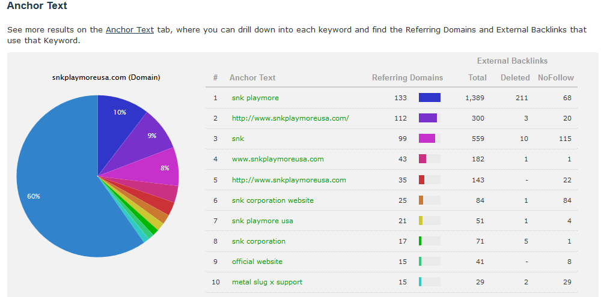This screenshot has width=607, height=297.
Task: Select the 'official website' anchor text
Action: (x=257, y=262)
